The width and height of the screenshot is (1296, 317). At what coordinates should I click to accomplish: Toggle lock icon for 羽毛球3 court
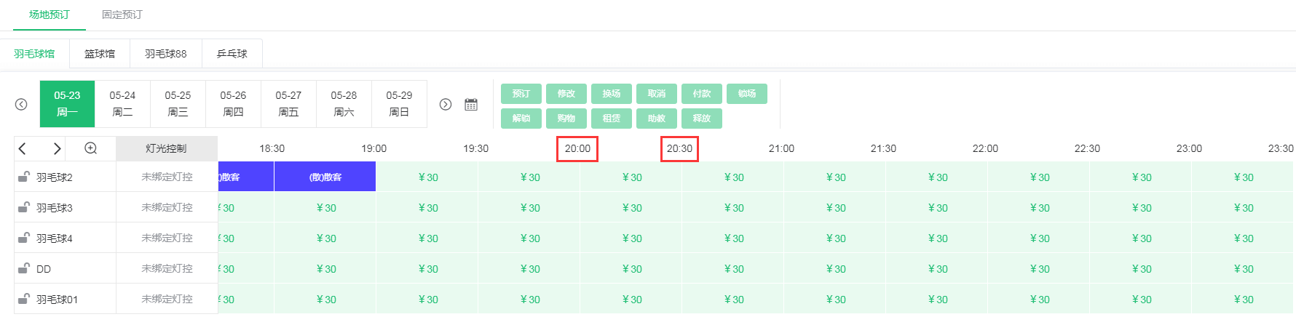(x=23, y=207)
